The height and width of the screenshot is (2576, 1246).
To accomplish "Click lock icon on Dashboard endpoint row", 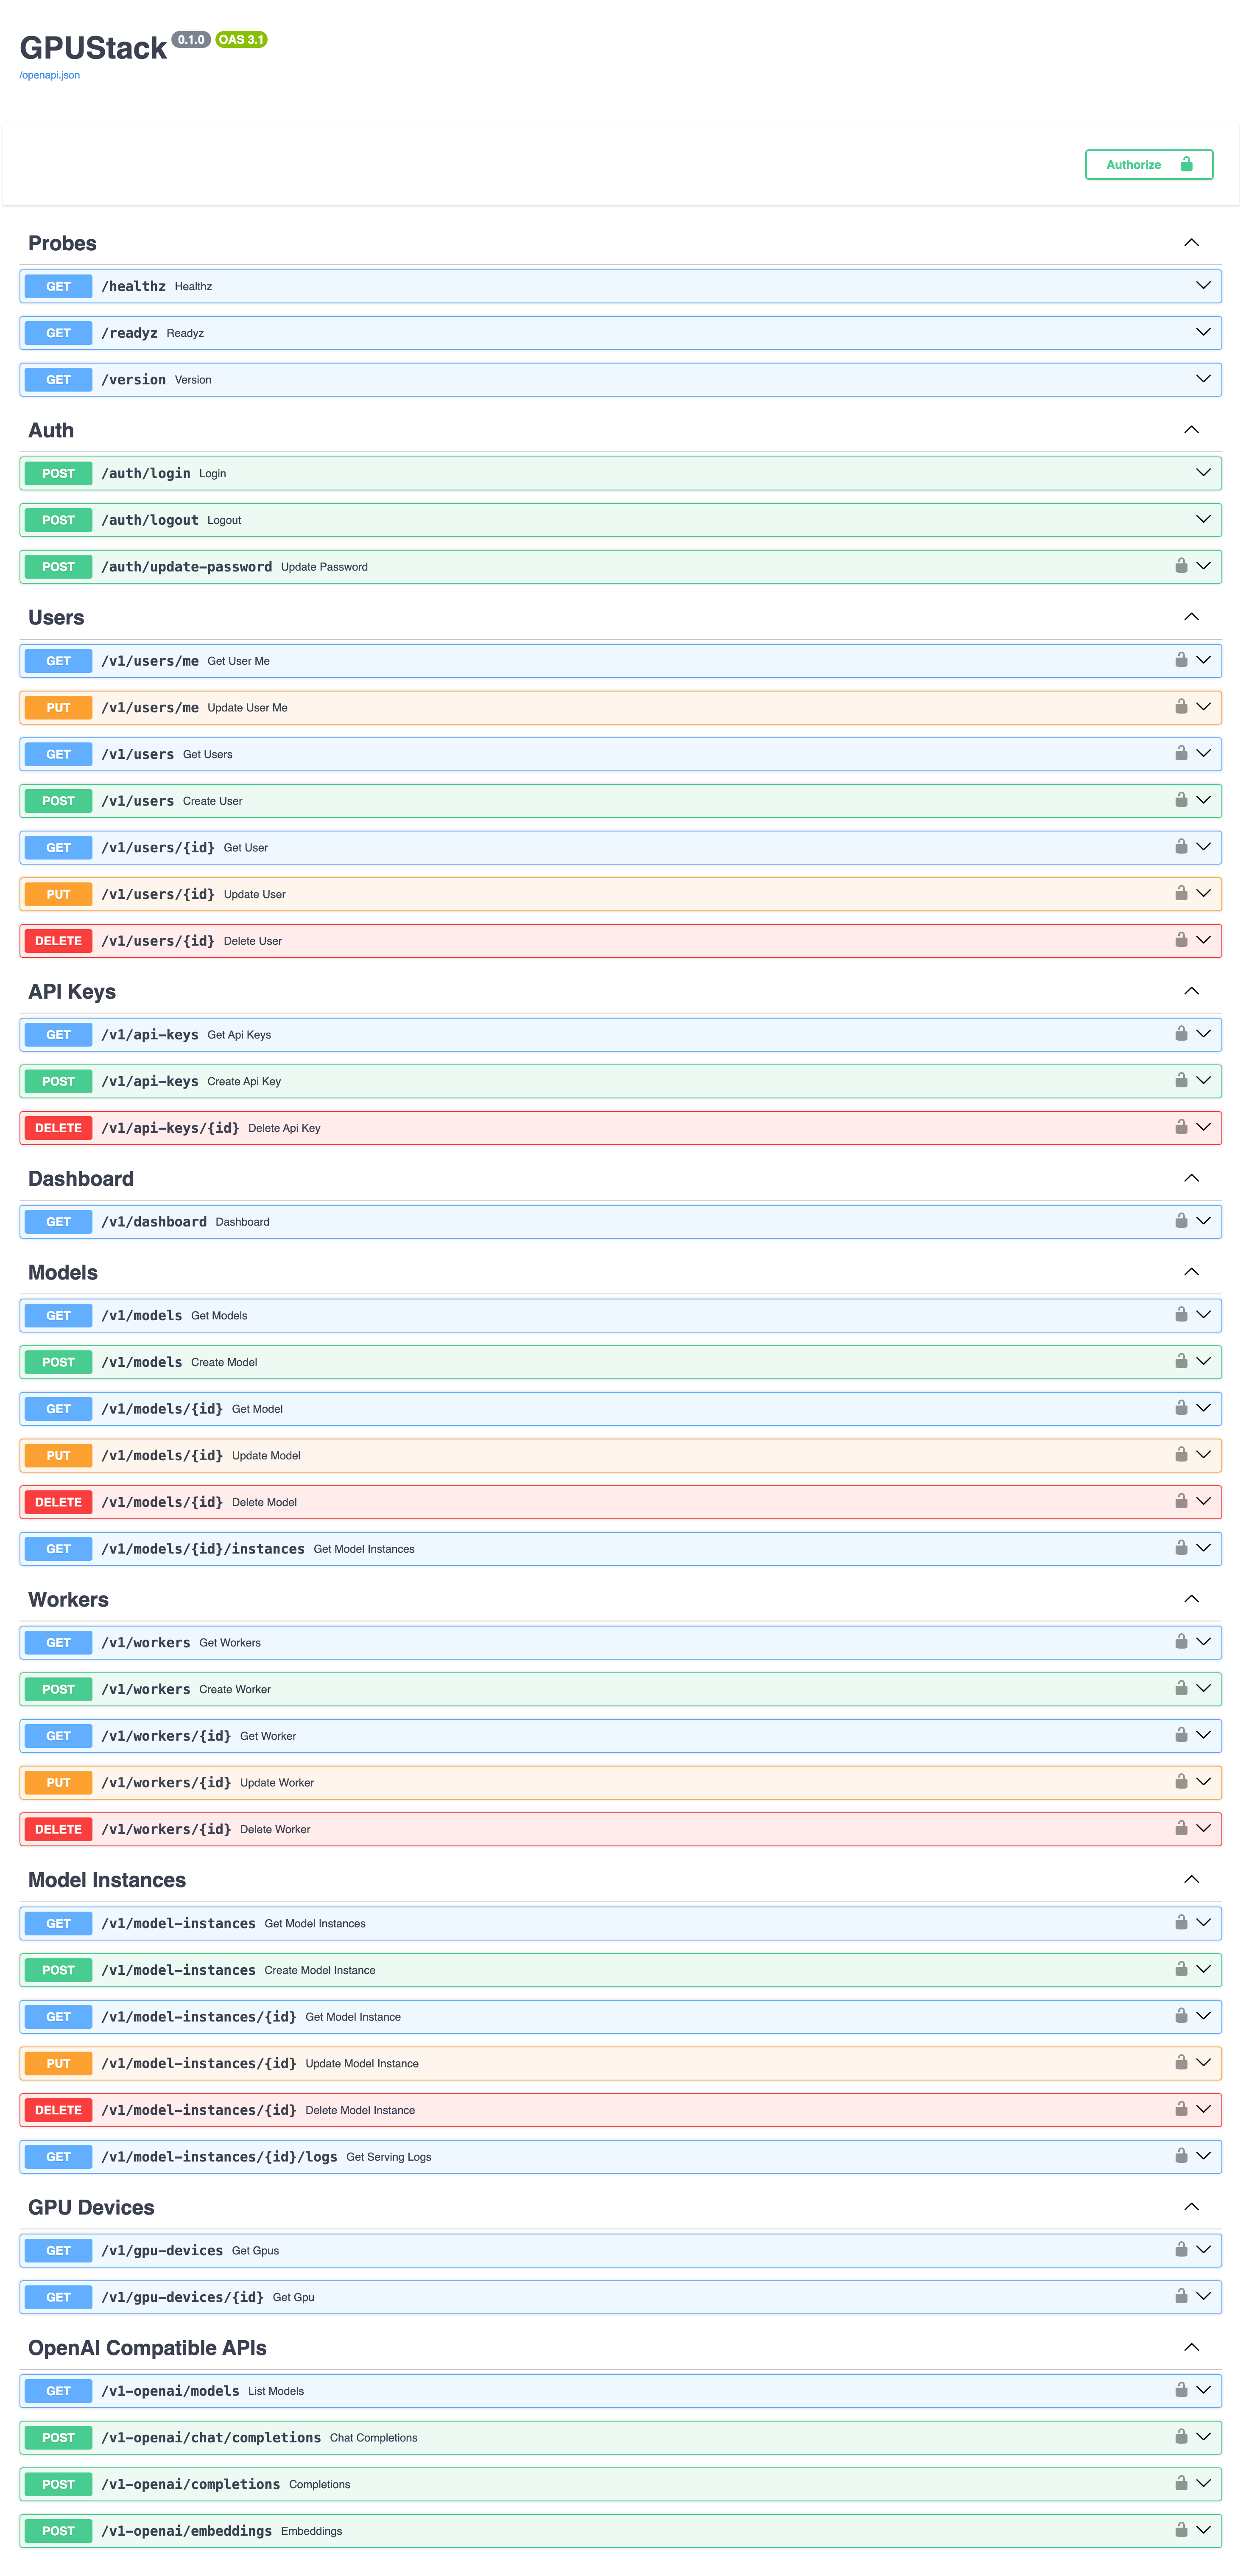I will point(1181,1221).
